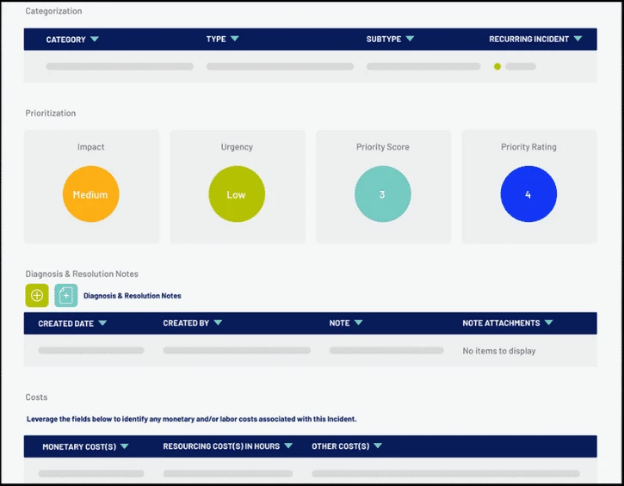The width and height of the screenshot is (624, 486).
Task: Click the TYPE column header
Action: 216,39
